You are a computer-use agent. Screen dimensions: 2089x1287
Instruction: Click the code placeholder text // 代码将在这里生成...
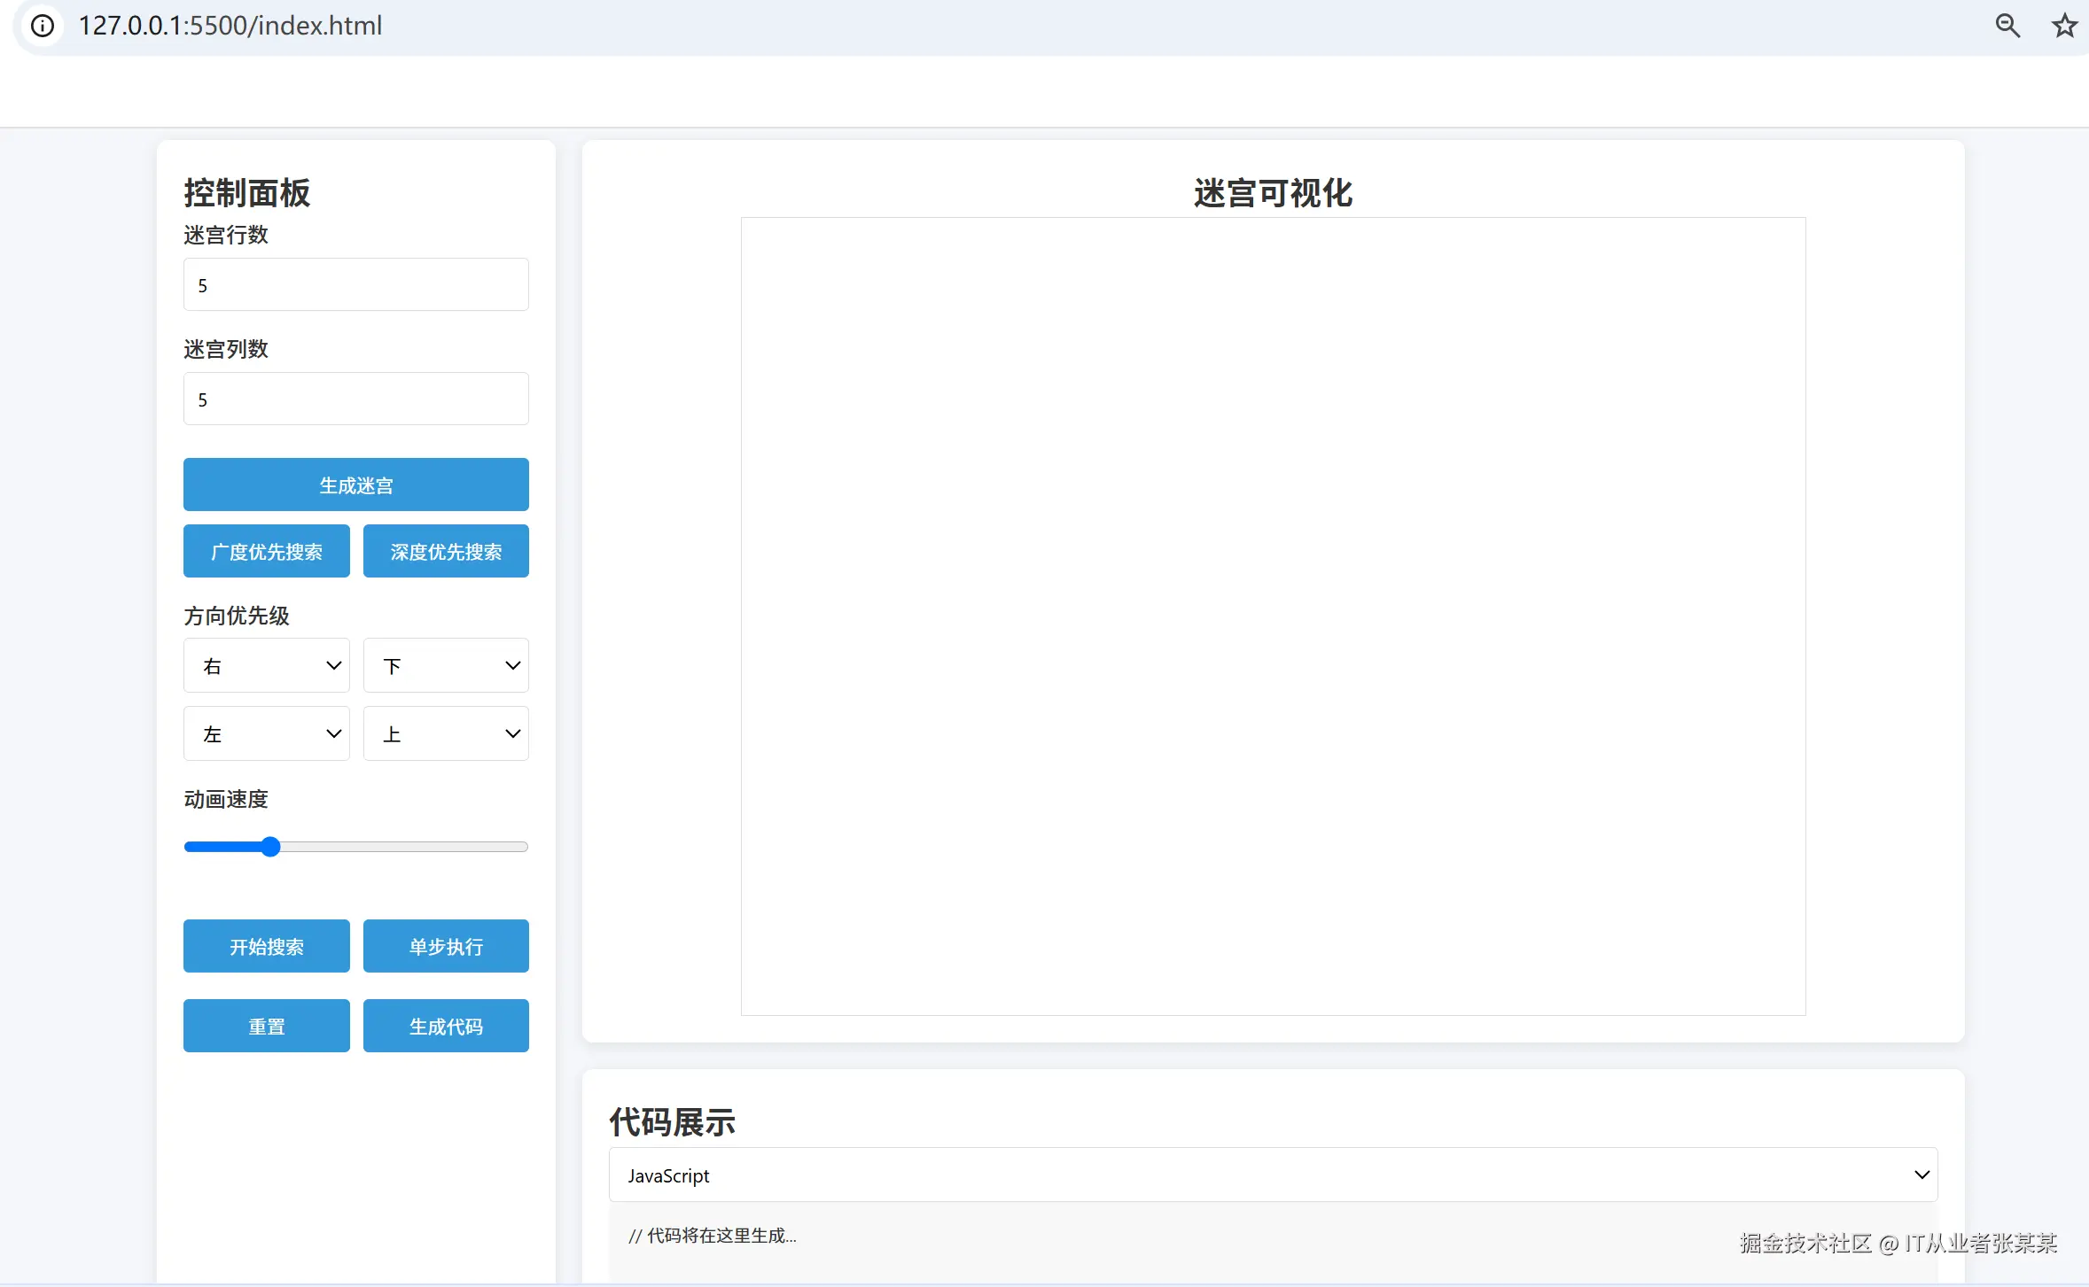coord(713,1236)
